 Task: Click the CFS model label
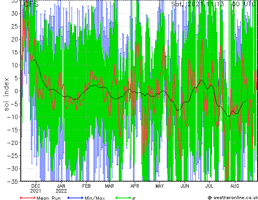click(31, 4)
